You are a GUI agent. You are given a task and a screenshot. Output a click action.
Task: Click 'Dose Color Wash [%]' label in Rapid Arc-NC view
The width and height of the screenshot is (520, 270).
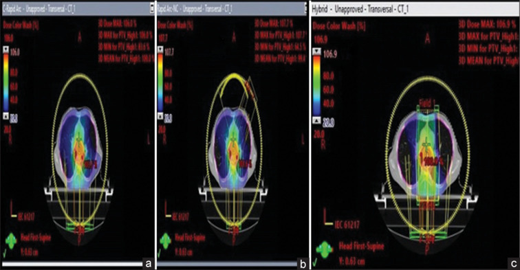175,26
